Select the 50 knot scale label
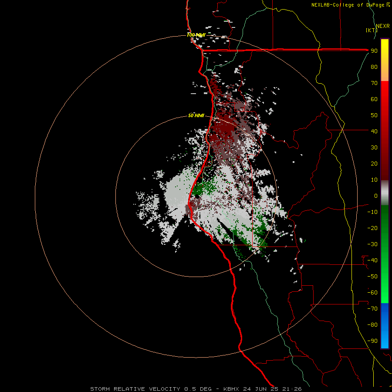The width and height of the screenshot is (392, 392). pos(374,115)
